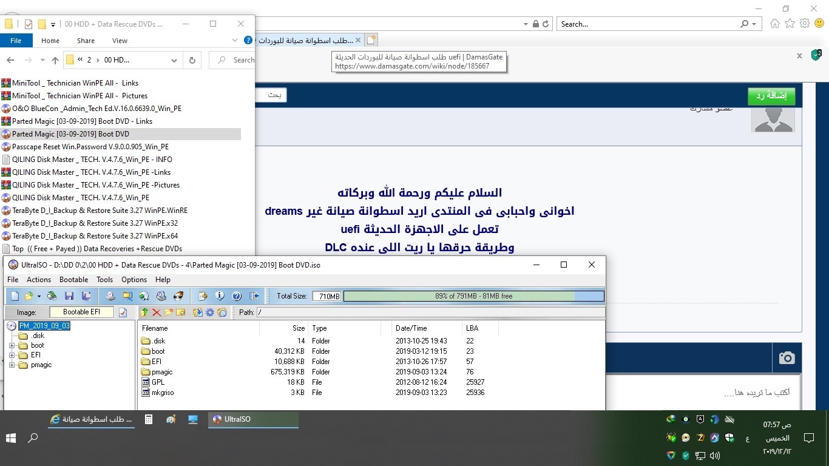Click the browser Home icon
This screenshot has width=829, height=466.
tap(775, 24)
